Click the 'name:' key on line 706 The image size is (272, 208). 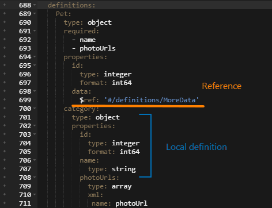tap(89, 160)
